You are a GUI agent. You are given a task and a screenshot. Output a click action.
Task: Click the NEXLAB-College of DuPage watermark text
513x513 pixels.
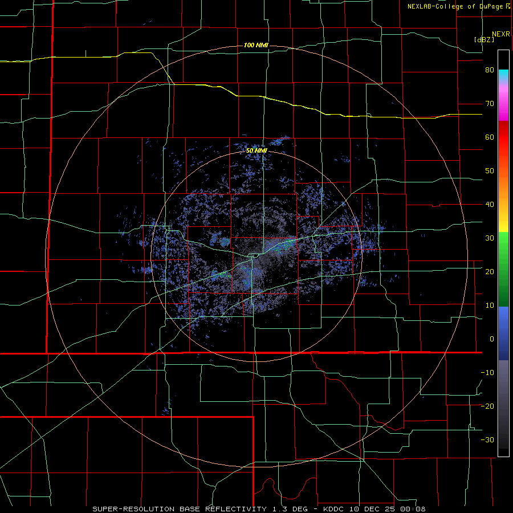tap(455, 6)
